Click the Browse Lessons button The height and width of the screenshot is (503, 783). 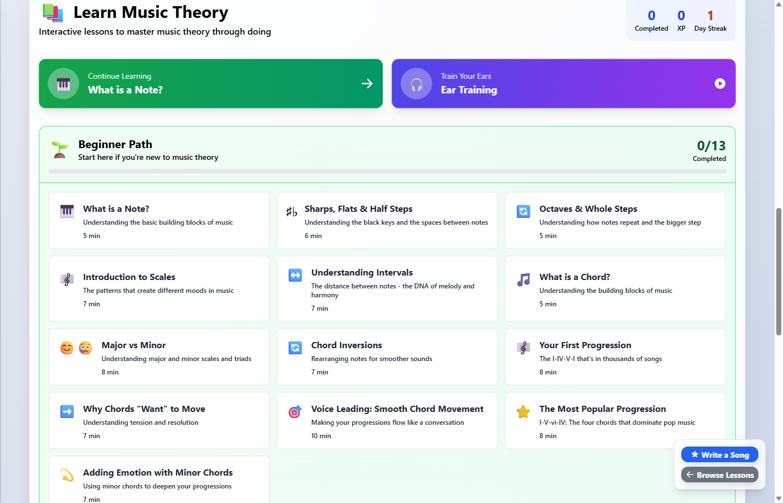click(x=720, y=474)
